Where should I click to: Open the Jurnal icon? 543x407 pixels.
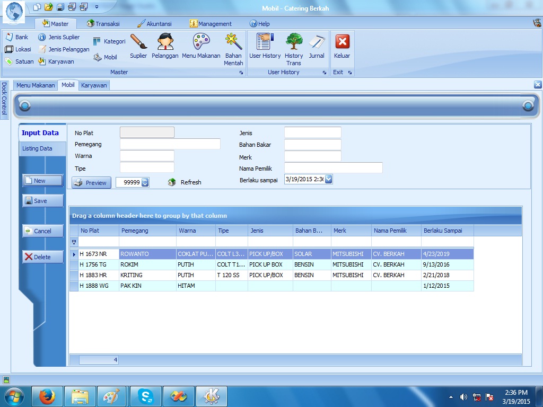[317, 46]
